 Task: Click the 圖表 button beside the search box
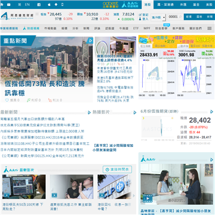199,17
